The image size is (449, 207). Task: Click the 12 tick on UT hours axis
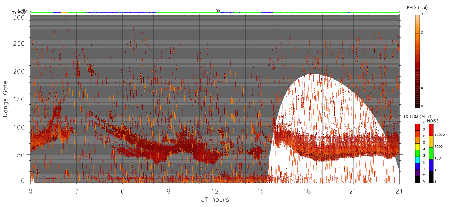pyautogui.click(x=215, y=191)
